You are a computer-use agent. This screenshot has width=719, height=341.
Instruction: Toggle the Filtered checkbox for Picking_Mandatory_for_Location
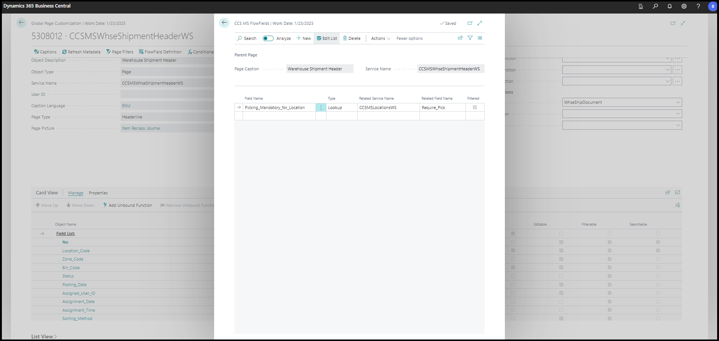pyautogui.click(x=475, y=108)
